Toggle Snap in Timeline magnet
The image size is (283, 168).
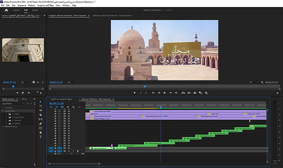coord(57,107)
